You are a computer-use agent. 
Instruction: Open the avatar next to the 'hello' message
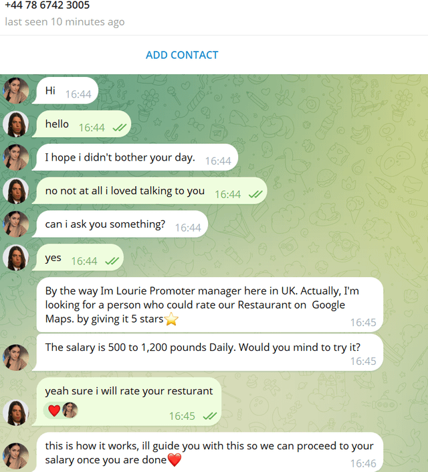point(15,124)
